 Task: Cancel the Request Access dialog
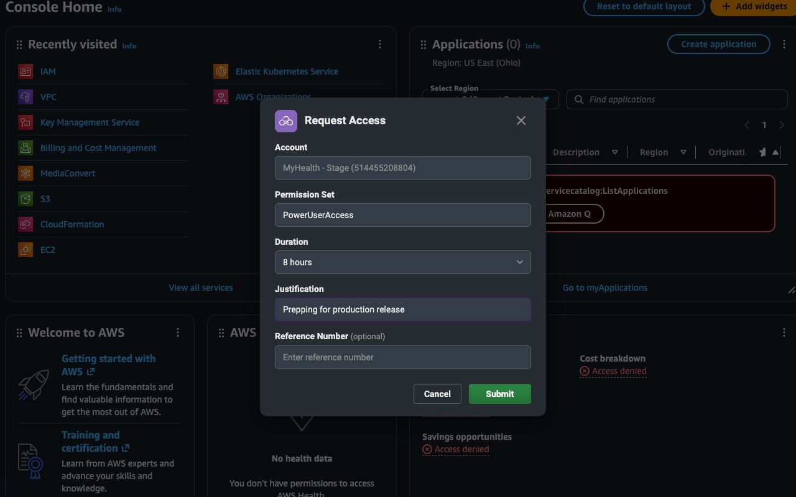point(437,394)
